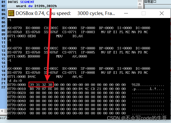This screenshot has width=171, height=123.
Task: Click line number 01 in editor gutter
Action: tap(3, 2)
